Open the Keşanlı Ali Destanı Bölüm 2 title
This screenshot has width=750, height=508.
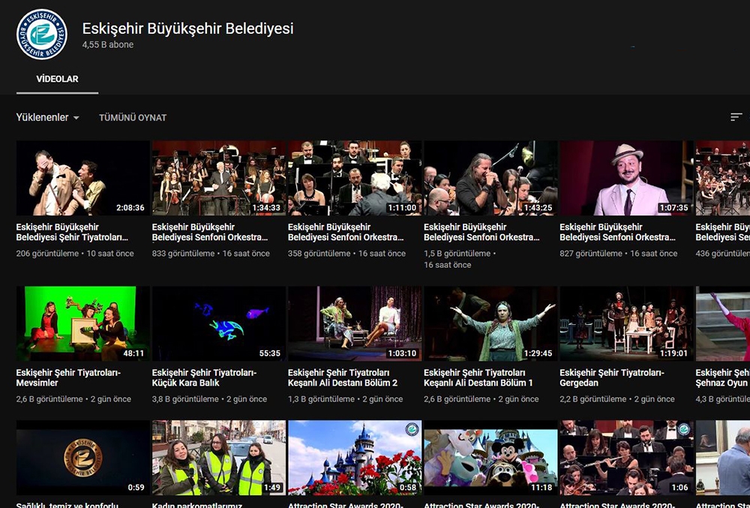point(343,377)
